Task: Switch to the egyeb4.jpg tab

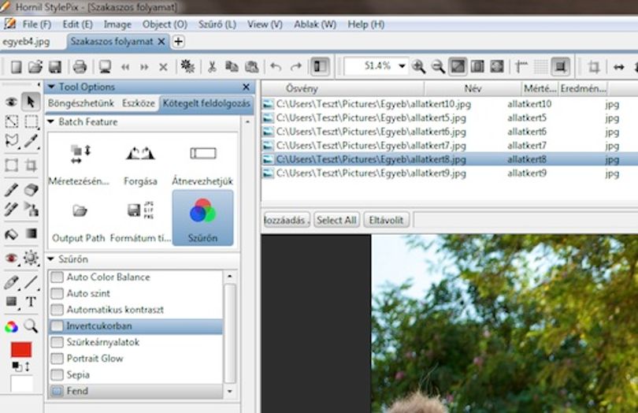Action: tap(27, 42)
